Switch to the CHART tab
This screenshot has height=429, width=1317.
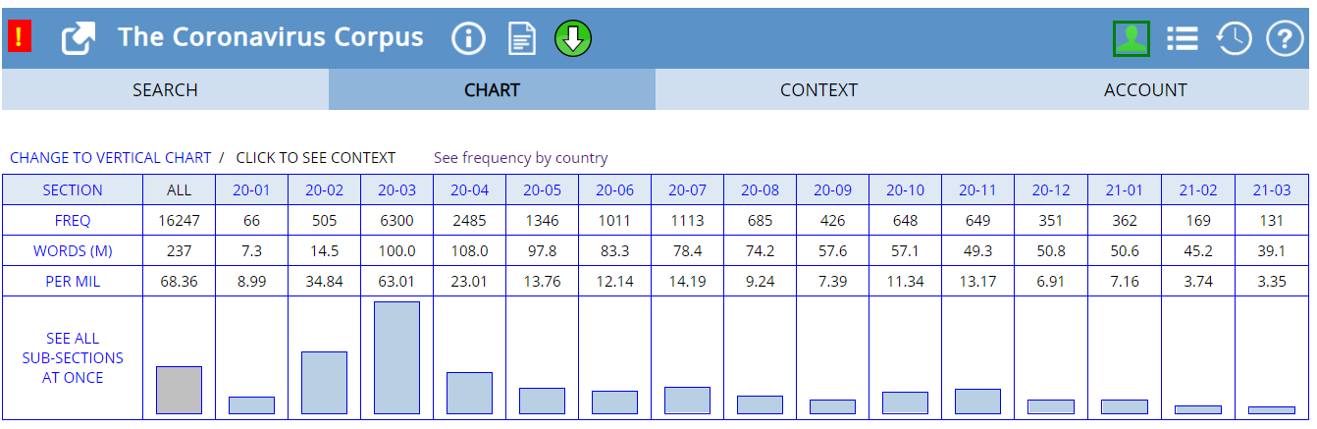click(492, 89)
